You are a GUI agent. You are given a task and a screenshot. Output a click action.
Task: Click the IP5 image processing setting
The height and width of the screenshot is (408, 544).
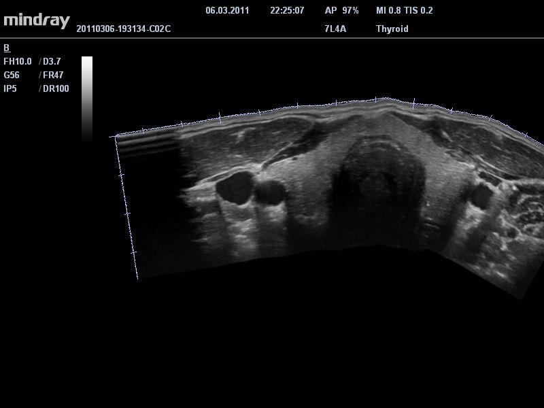10,89
